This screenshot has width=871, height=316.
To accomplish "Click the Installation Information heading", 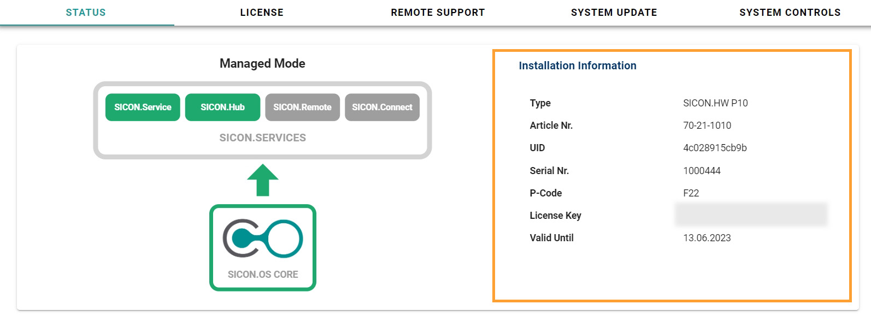I will click(577, 66).
